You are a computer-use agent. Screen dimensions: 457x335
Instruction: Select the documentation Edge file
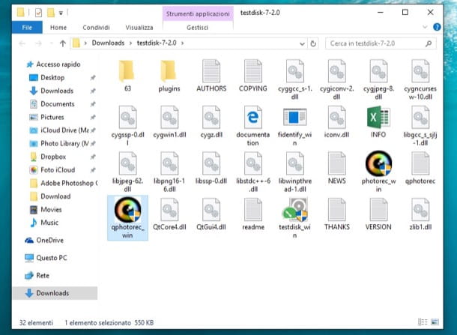[253, 126]
